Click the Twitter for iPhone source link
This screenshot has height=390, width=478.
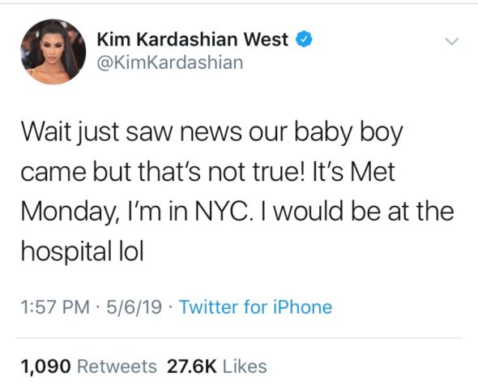click(255, 306)
